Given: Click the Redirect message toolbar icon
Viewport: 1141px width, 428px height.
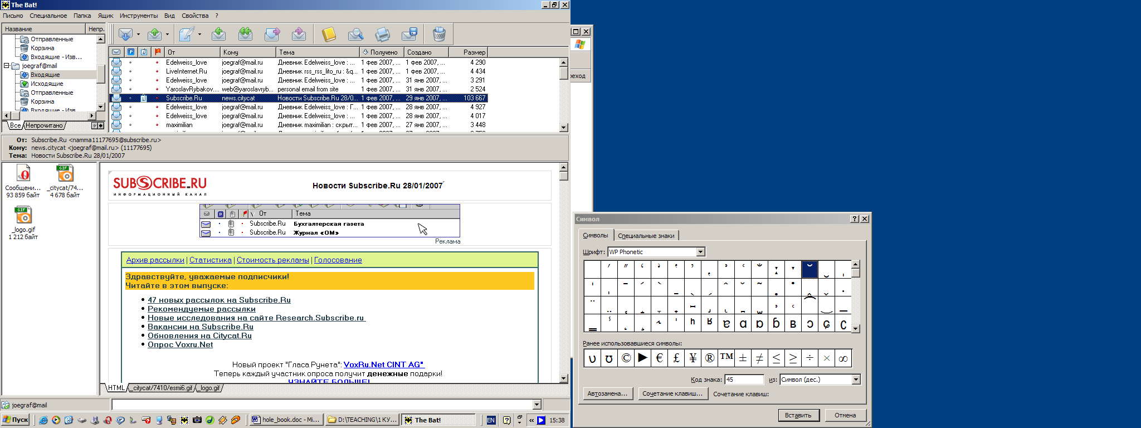Looking at the screenshot, I should point(299,35).
